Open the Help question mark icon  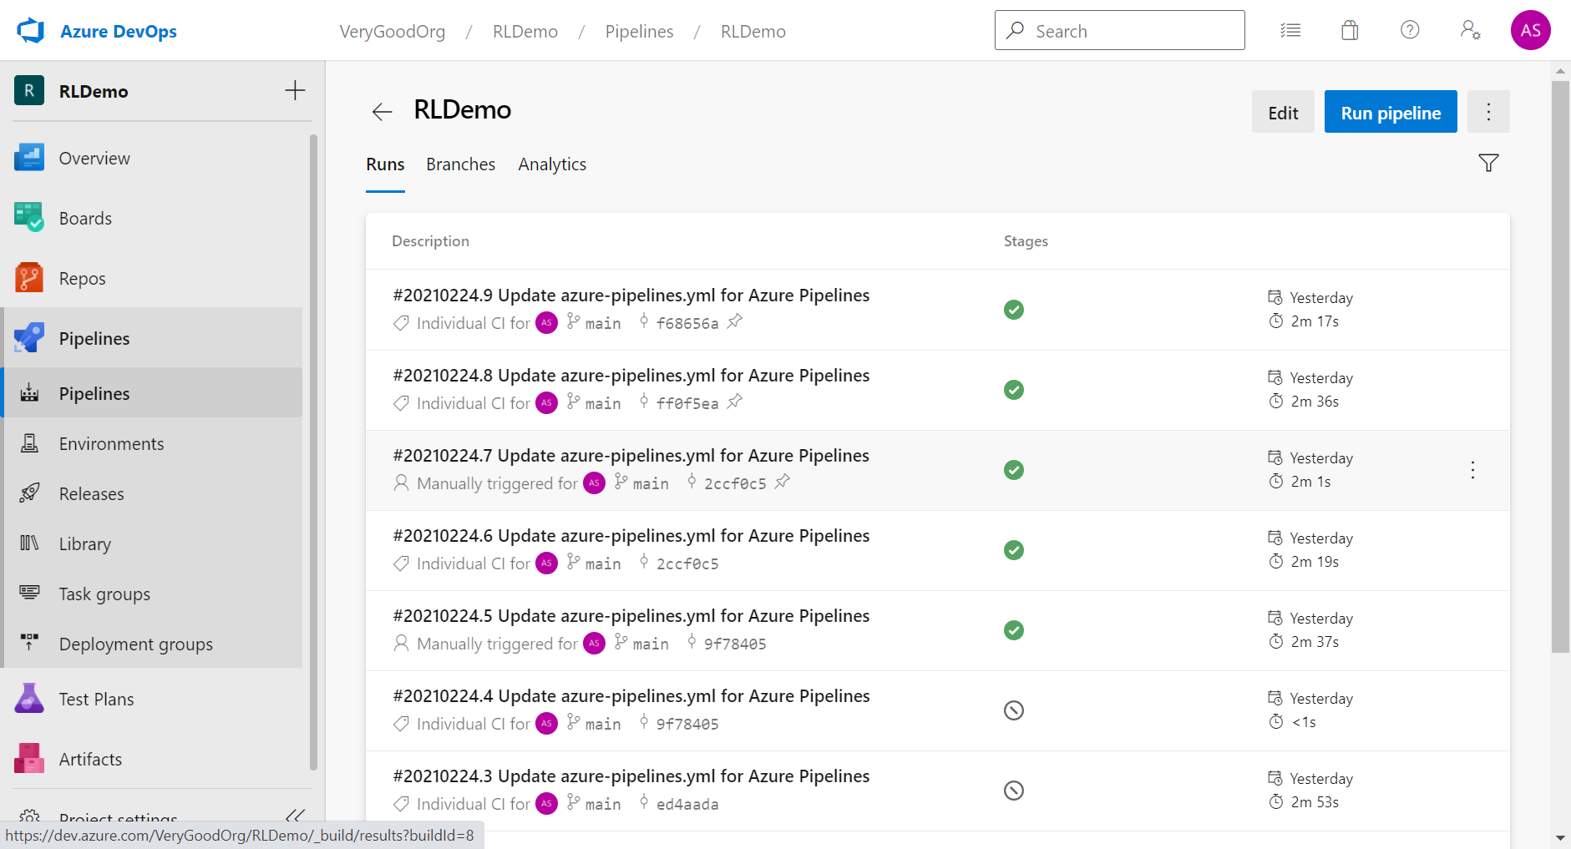point(1410,30)
